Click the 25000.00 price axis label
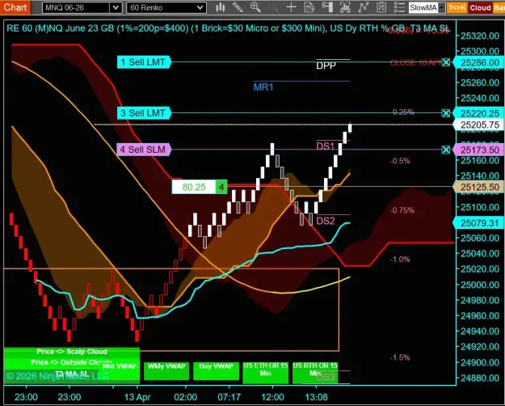Image resolution: width=505 pixels, height=406 pixels. pos(480,285)
